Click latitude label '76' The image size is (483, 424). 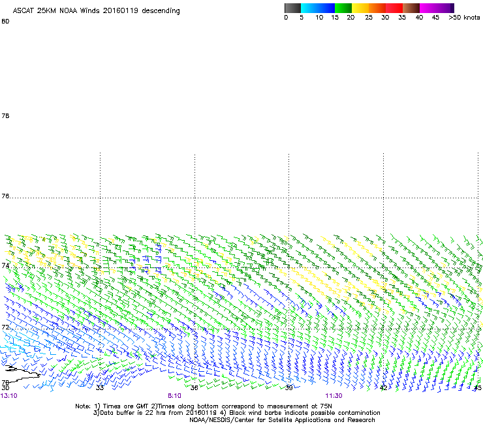coord(5,196)
